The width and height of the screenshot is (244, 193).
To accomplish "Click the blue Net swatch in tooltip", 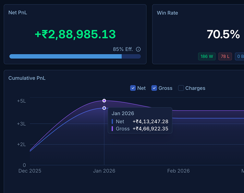I will 112,122.
